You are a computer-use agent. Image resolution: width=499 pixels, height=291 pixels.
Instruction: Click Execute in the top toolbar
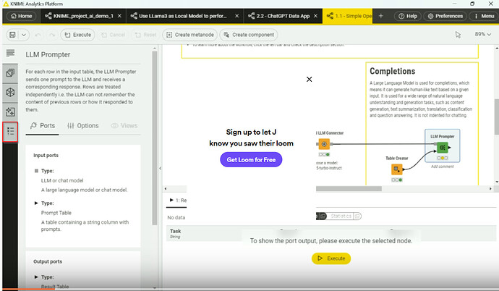pyautogui.click(x=77, y=35)
